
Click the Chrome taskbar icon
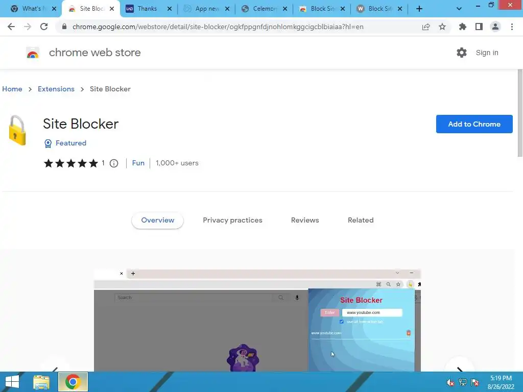pos(73,382)
